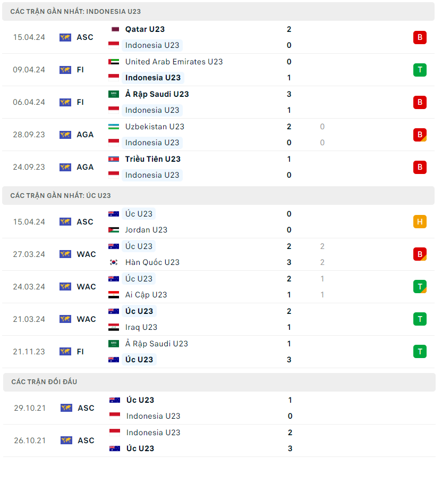Click the Qatar U23 flag icon

[114, 29]
